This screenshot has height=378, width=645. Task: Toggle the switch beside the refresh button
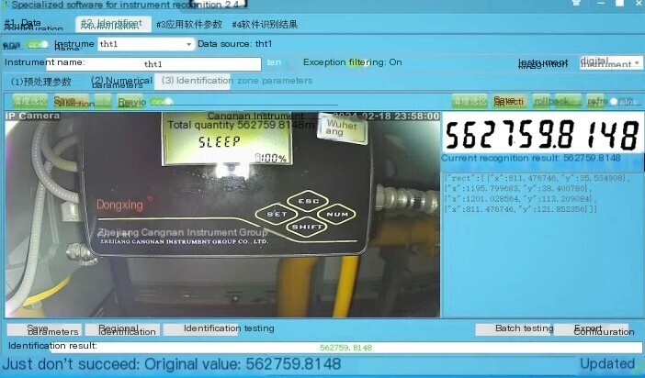click(x=623, y=101)
